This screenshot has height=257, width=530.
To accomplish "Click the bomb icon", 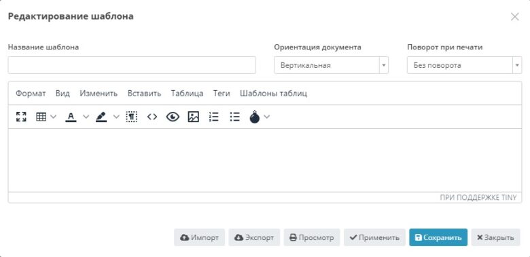I will point(255,117).
